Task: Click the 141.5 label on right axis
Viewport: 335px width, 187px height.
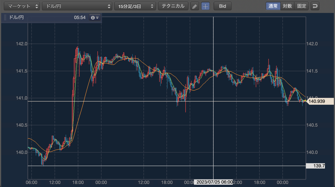Action: 312,71
